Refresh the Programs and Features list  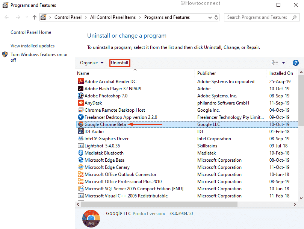coord(216,17)
